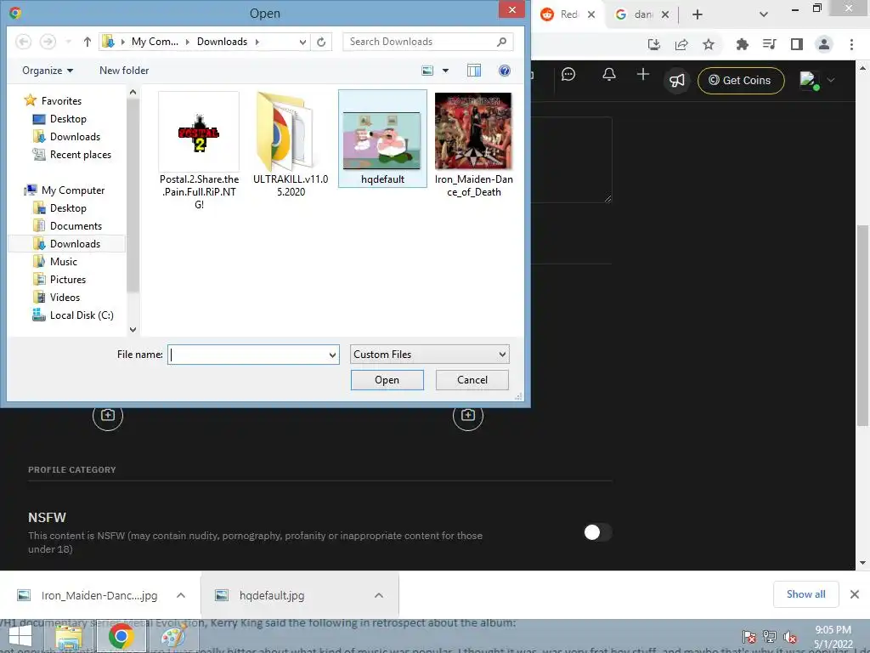Click the File name input field
Viewport: 870px width, 653px height.
click(249, 355)
